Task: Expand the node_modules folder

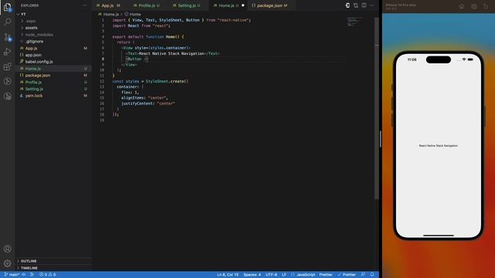Action: (39, 35)
